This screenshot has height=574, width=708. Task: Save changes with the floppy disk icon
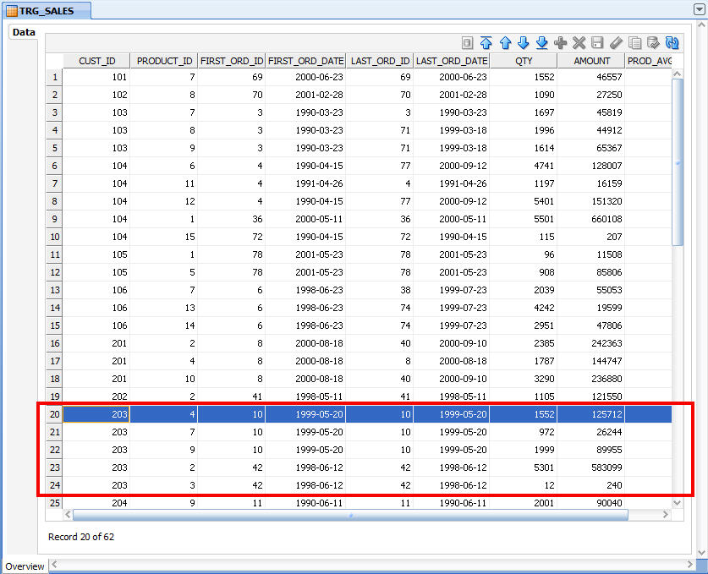click(597, 43)
